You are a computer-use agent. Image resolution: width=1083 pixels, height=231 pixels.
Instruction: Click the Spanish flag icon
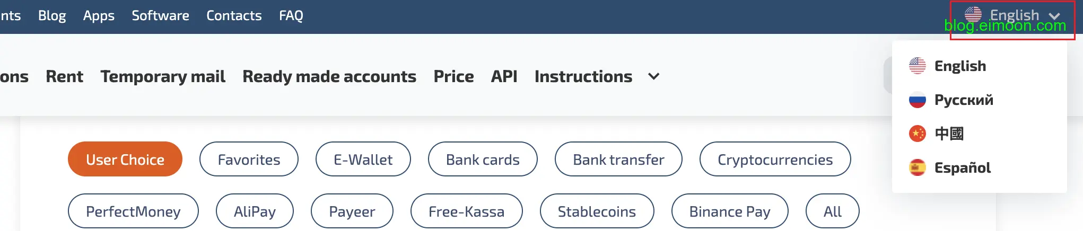[x=917, y=167]
